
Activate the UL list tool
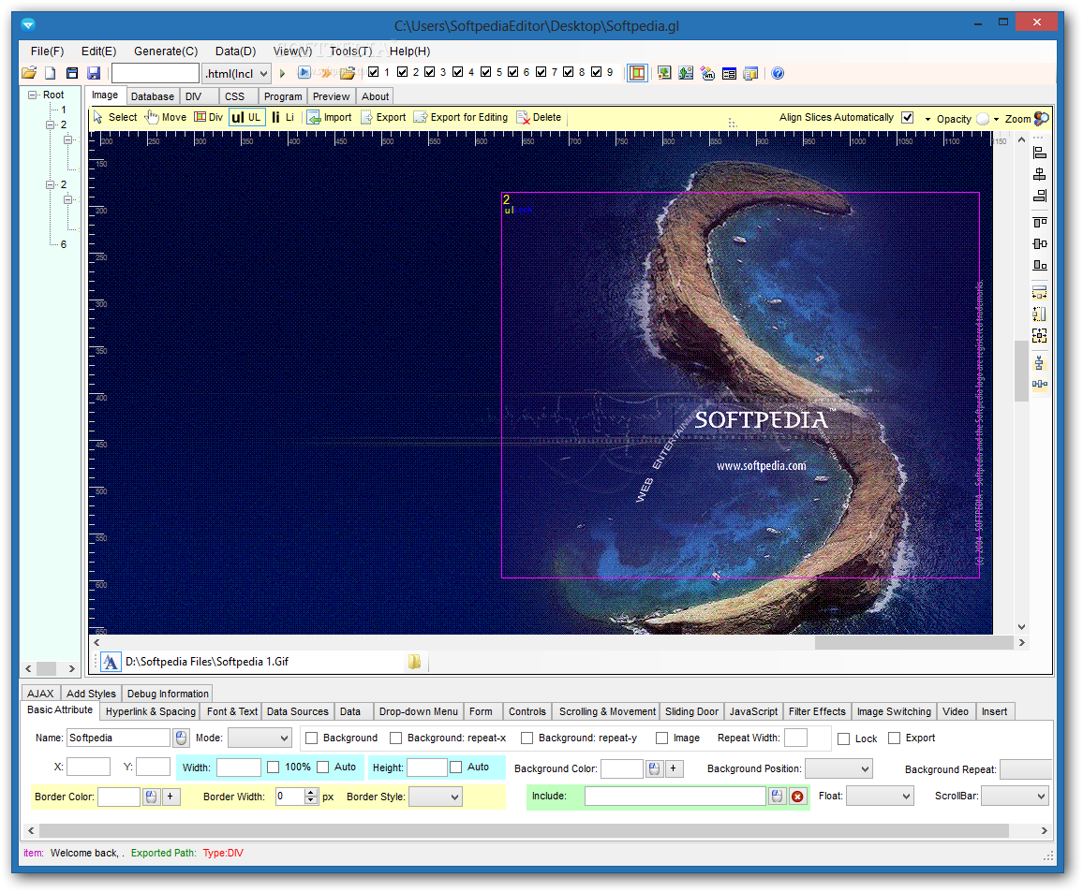246,117
